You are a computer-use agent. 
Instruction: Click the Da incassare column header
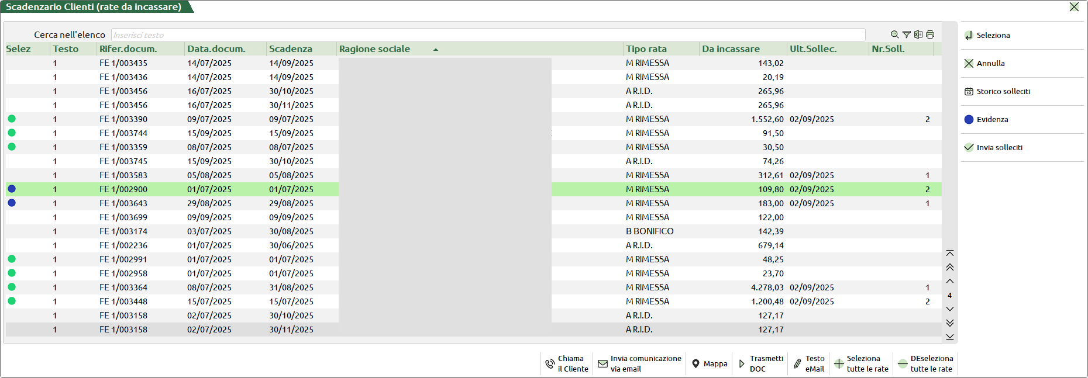731,49
